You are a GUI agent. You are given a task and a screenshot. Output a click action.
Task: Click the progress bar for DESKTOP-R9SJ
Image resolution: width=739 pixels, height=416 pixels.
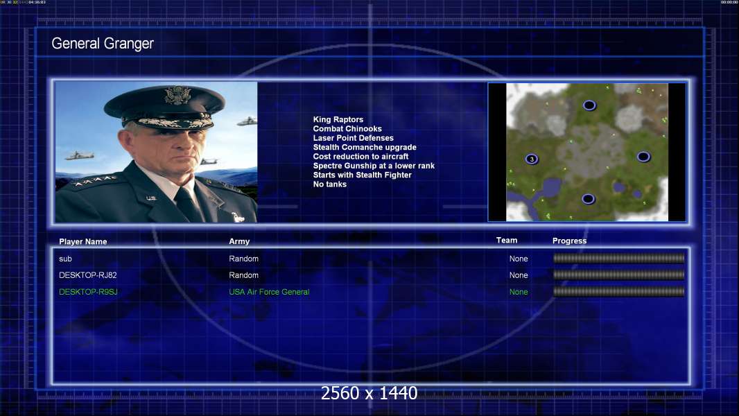618,292
